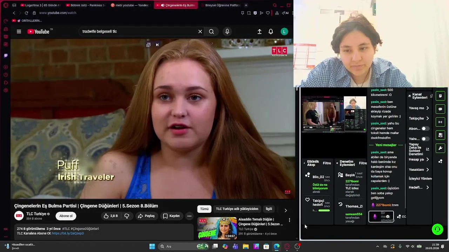Reload the page in Opera
Image resolution: width=449 pixels, height=252 pixels.
pos(26,13)
